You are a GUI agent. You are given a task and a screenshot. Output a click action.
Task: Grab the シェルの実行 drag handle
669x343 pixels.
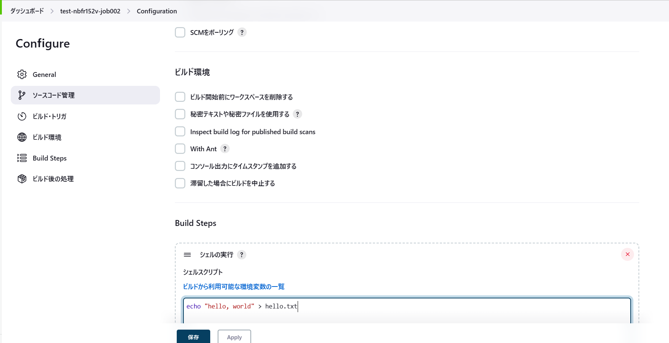[187, 255]
